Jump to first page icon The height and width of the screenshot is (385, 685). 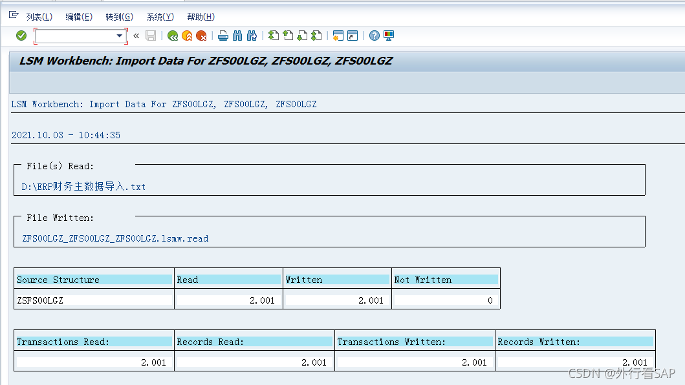click(x=274, y=36)
